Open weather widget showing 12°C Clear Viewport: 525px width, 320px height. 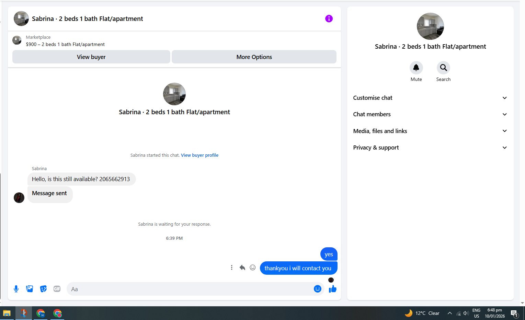(x=422, y=313)
